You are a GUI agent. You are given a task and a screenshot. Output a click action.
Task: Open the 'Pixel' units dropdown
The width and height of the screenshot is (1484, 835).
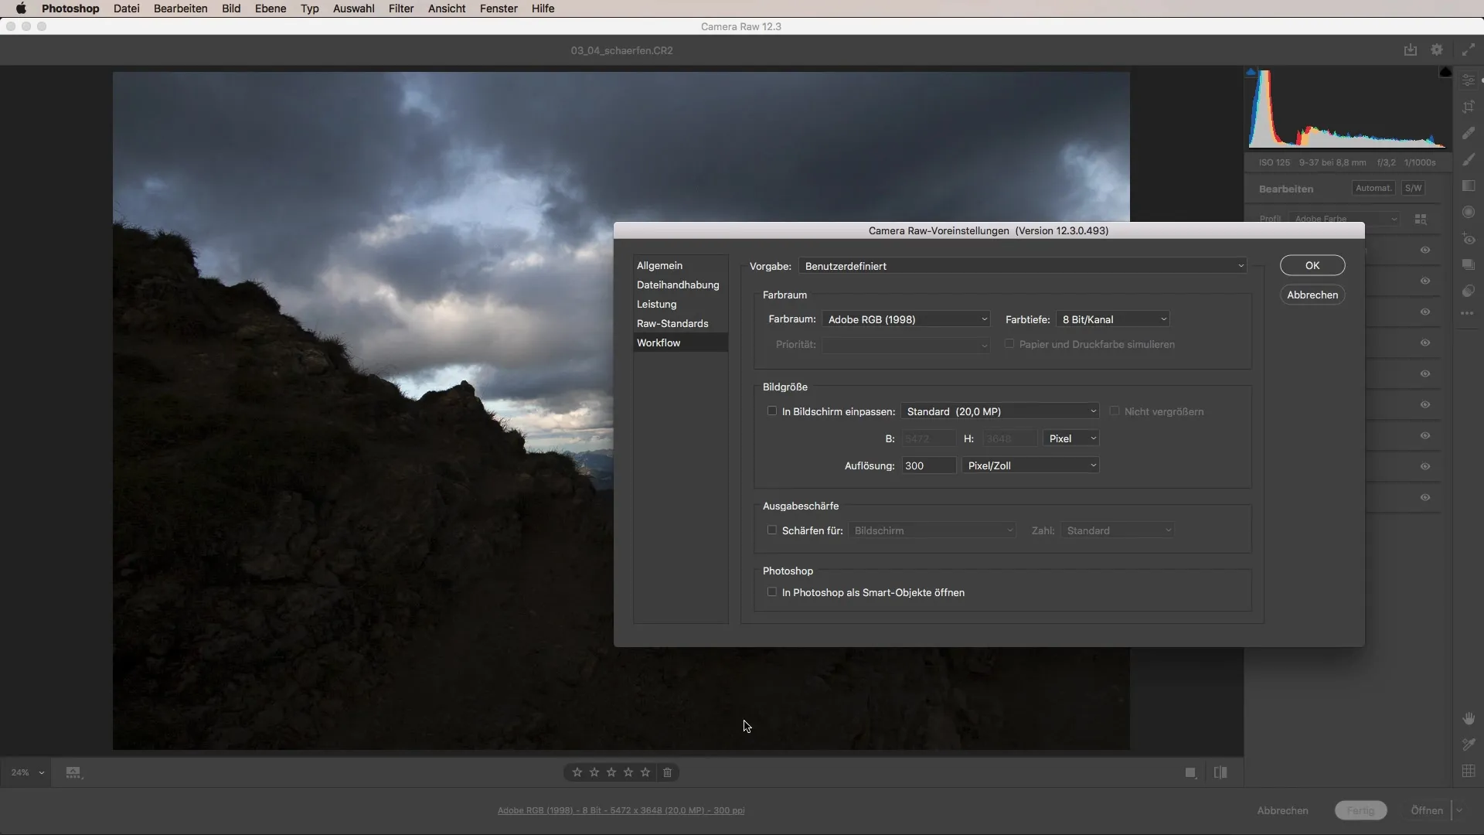1071,438
